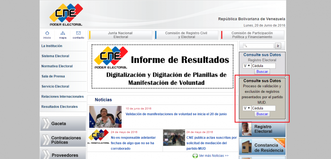Open the Registro Electoral banner
Viewport: 331px width, 159px height.
click(x=262, y=129)
